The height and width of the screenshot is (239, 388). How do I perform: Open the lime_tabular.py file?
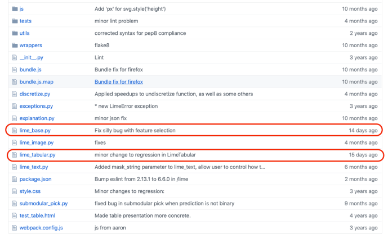37,155
